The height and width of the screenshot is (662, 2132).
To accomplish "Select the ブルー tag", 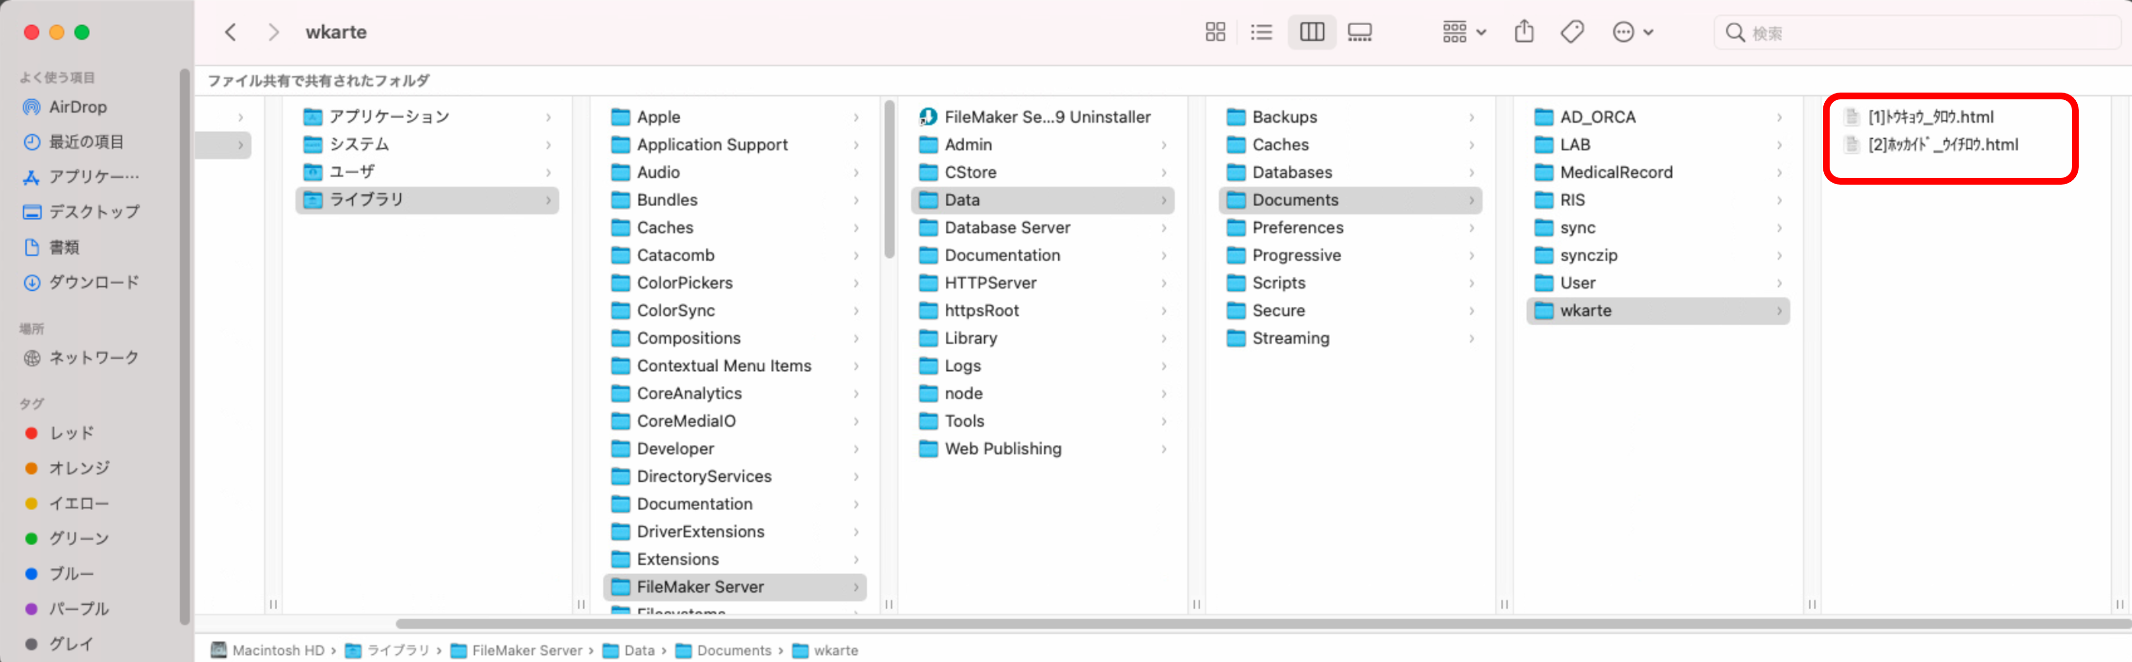I will click(71, 573).
